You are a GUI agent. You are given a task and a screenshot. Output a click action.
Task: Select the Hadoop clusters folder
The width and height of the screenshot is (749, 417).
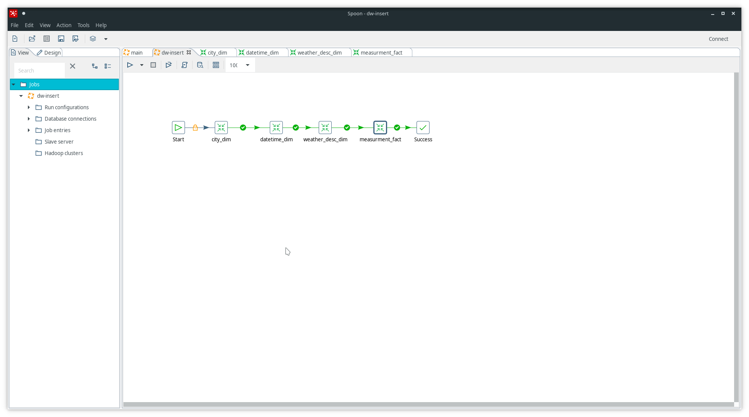63,153
